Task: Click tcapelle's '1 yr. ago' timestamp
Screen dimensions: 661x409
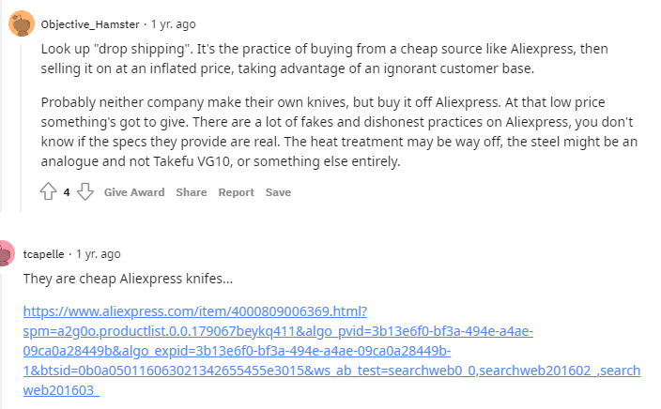Action: tap(99, 254)
